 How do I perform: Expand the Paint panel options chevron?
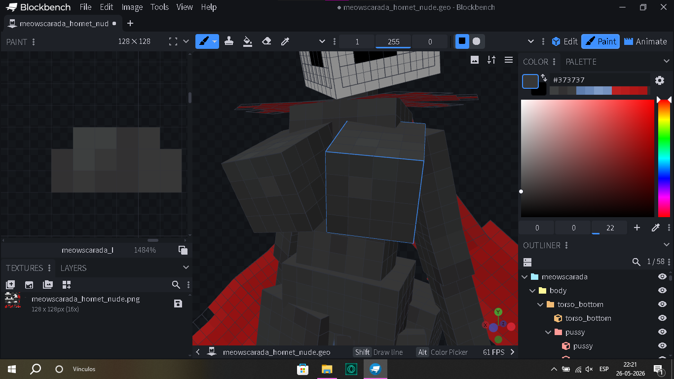coord(186,41)
